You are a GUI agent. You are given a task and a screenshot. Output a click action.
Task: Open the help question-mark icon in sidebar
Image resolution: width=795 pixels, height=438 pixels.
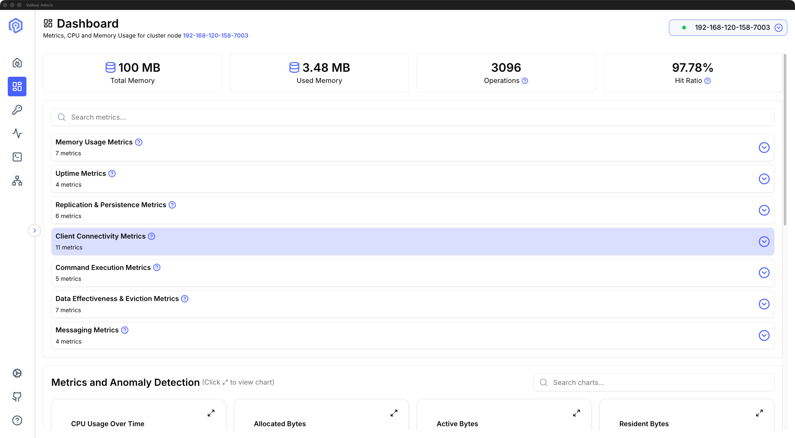tap(17, 420)
